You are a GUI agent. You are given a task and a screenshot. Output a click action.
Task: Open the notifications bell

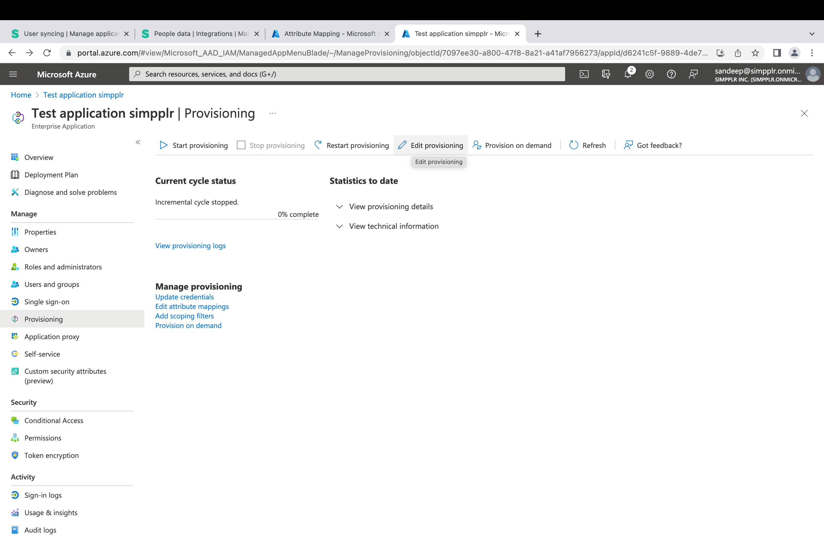pyautogui.click(x=628, y=74)
